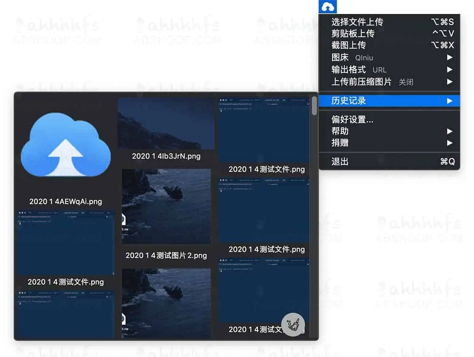
Task: Click the broom icon to clear upload history
Action: coord(293,324)
